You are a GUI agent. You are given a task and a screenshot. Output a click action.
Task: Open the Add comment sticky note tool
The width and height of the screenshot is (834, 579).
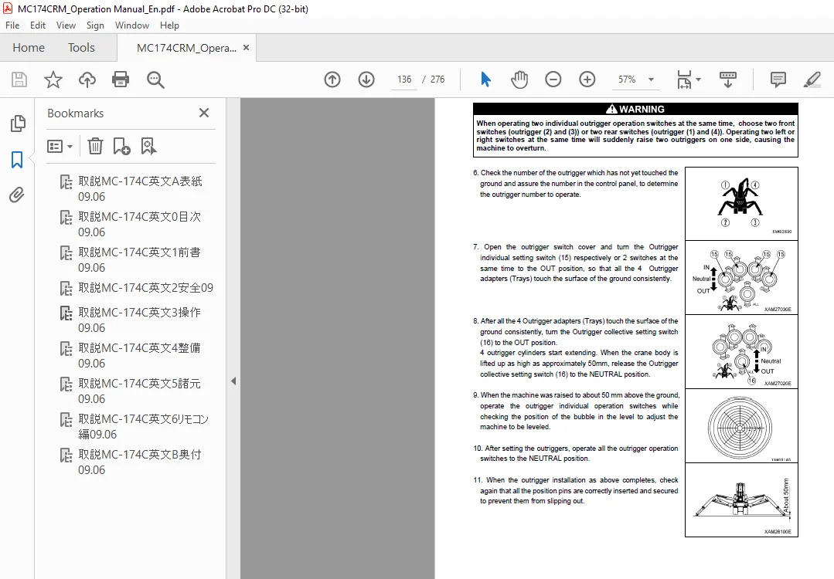(778, 80)
